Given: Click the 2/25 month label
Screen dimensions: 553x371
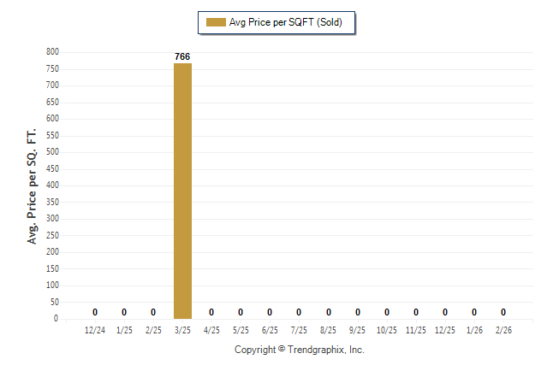Looking at the screenshot, I should [153, 330].
